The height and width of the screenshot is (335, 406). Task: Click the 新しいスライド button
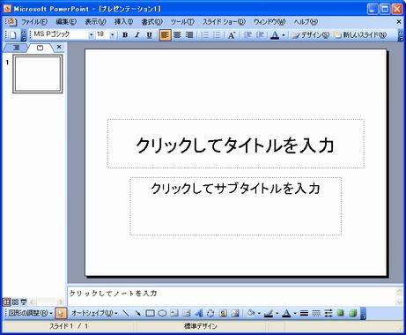(361, 35)
